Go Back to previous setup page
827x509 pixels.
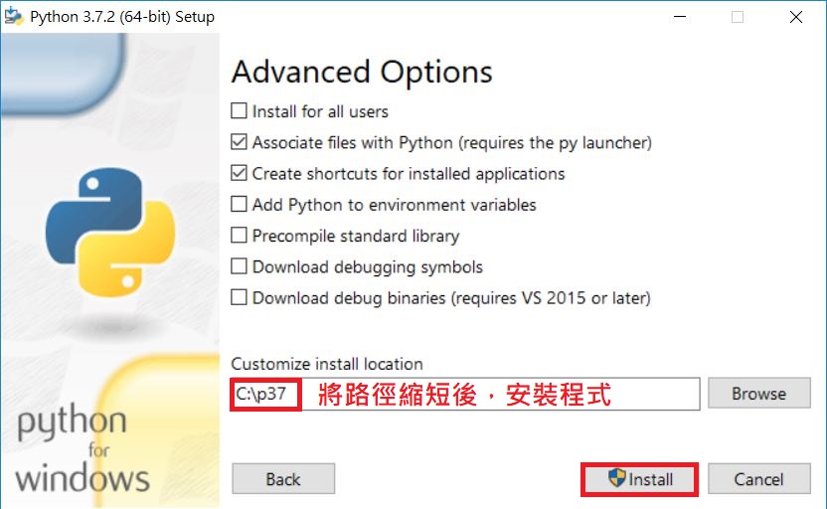pos(283,479)
